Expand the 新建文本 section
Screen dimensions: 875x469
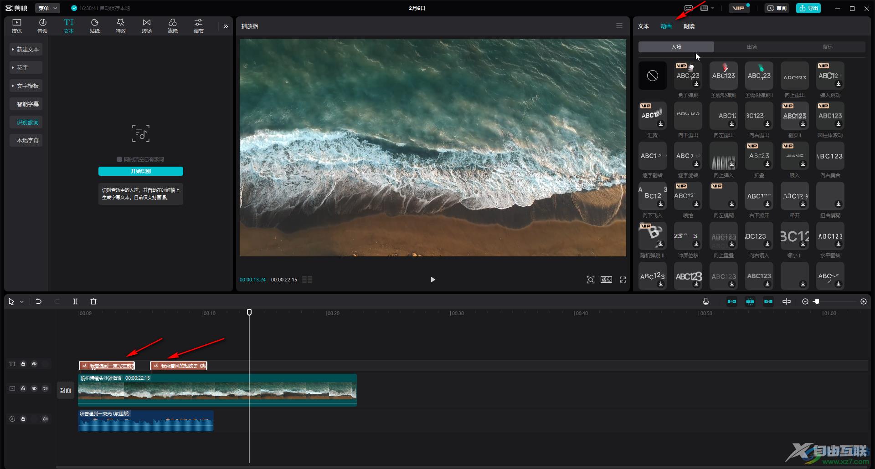[x=26, y=49]
